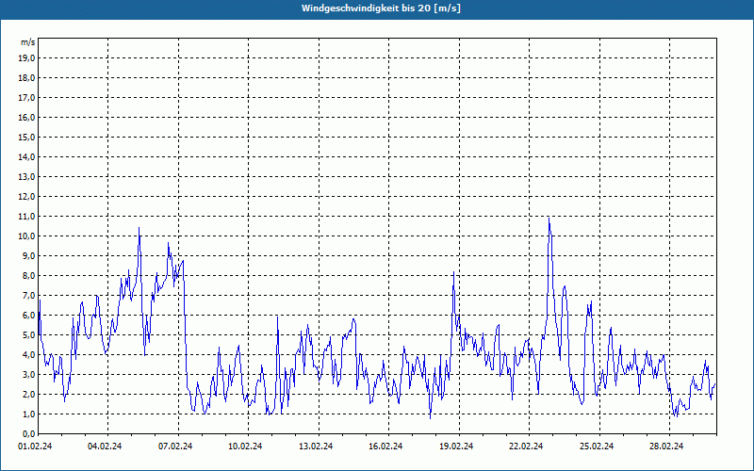Click the 28.02.24 date label
Image resolution: width=754 pixels, height=471 pixels.
point(666,447)
